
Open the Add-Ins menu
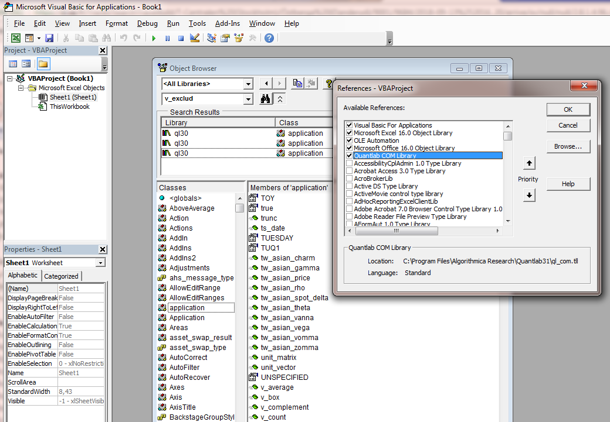click(x=228, y=23)
